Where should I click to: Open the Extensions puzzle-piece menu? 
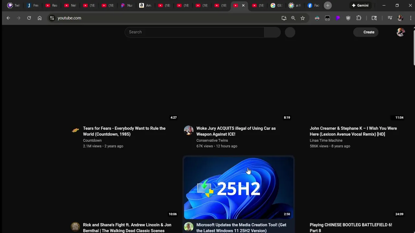coord(359,18)
